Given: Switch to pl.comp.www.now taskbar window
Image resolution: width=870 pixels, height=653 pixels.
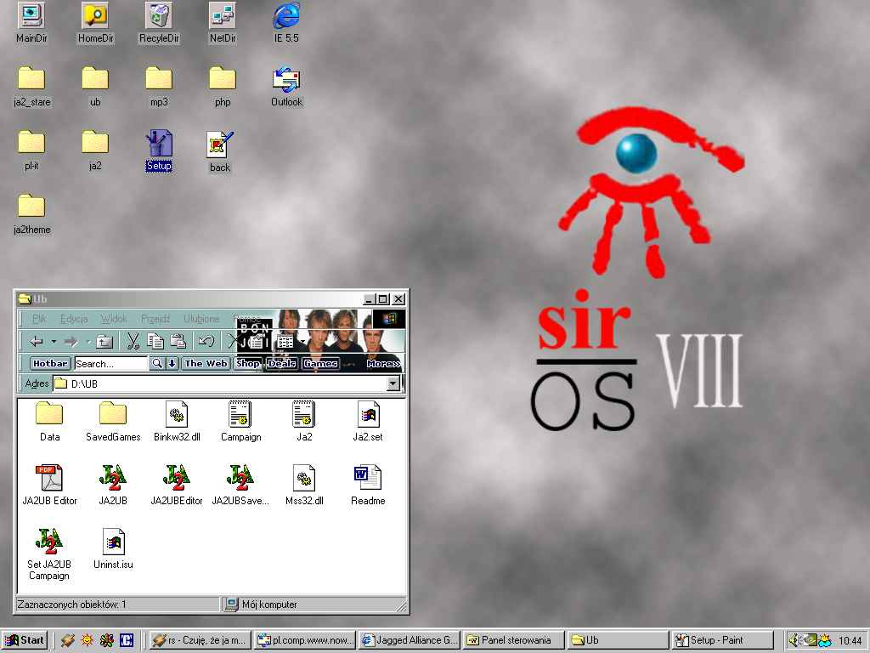Looking at the screenshot, I should (x=306, y=640).
